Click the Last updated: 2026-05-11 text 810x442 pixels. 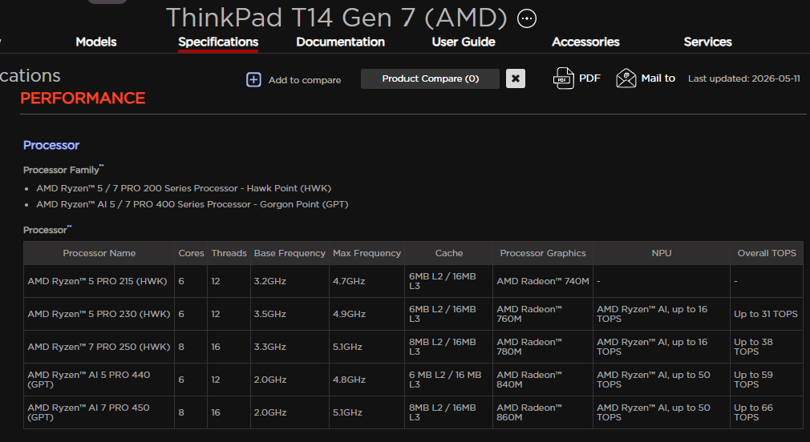click(x=744, y=78)
